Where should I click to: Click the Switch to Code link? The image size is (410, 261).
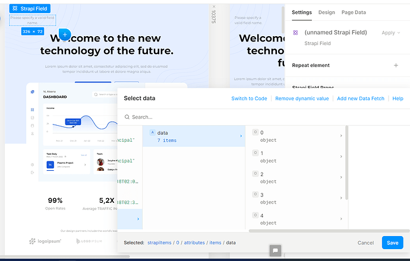[249, 98]
